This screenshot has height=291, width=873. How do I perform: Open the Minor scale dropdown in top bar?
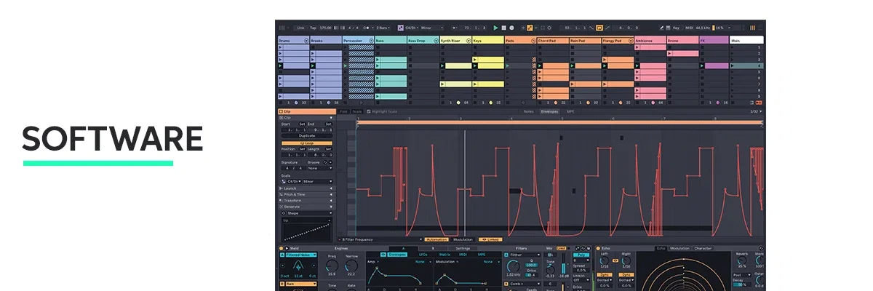[432, 28]
